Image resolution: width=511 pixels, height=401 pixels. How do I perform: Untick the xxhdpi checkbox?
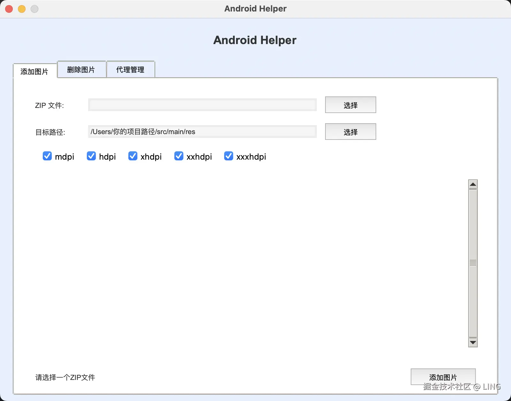coord(179,156)
